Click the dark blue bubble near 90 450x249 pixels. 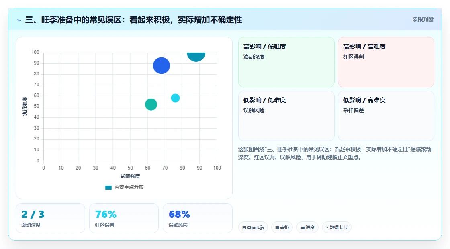161,66
